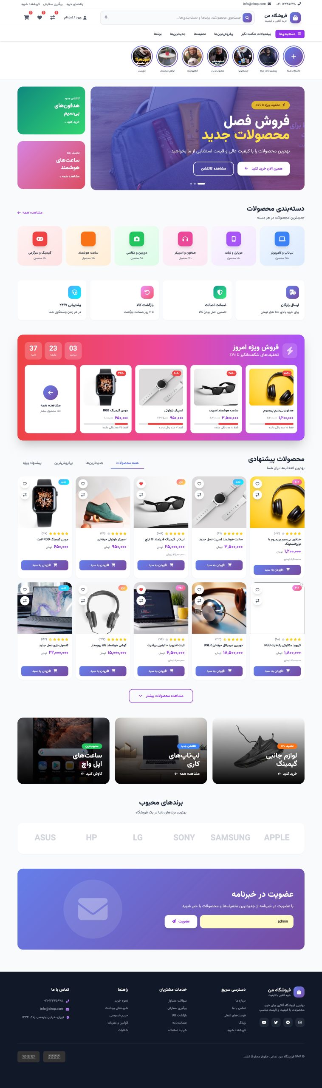Open the YouTube icon in footer
The height and width of the screenshot is (1088, 322).
click(264, 1023)
